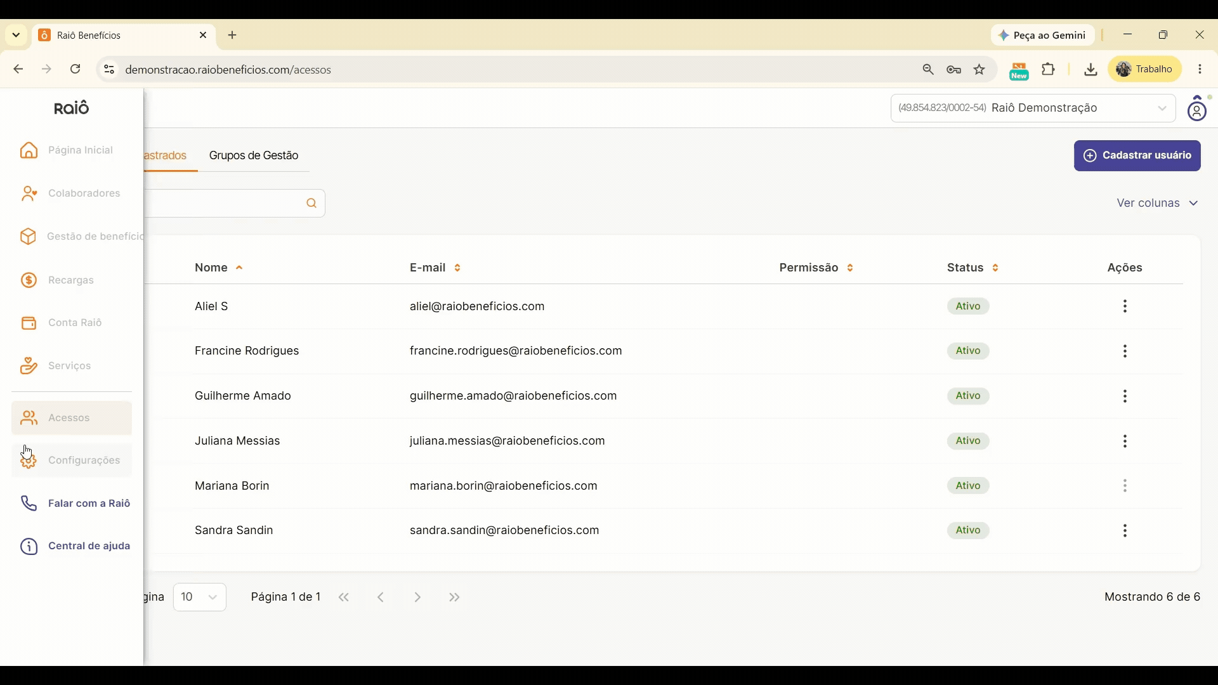Open the Raiô Demonstração company selector
Screen dimensions: 1218x685
click(x=1033, y=108)
